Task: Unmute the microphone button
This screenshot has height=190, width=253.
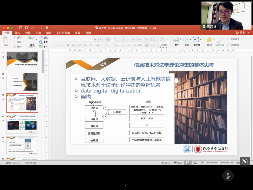Action: click(x=228, y=175)
